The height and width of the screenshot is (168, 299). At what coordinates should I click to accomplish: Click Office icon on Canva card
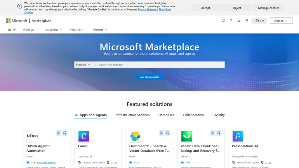108,162
